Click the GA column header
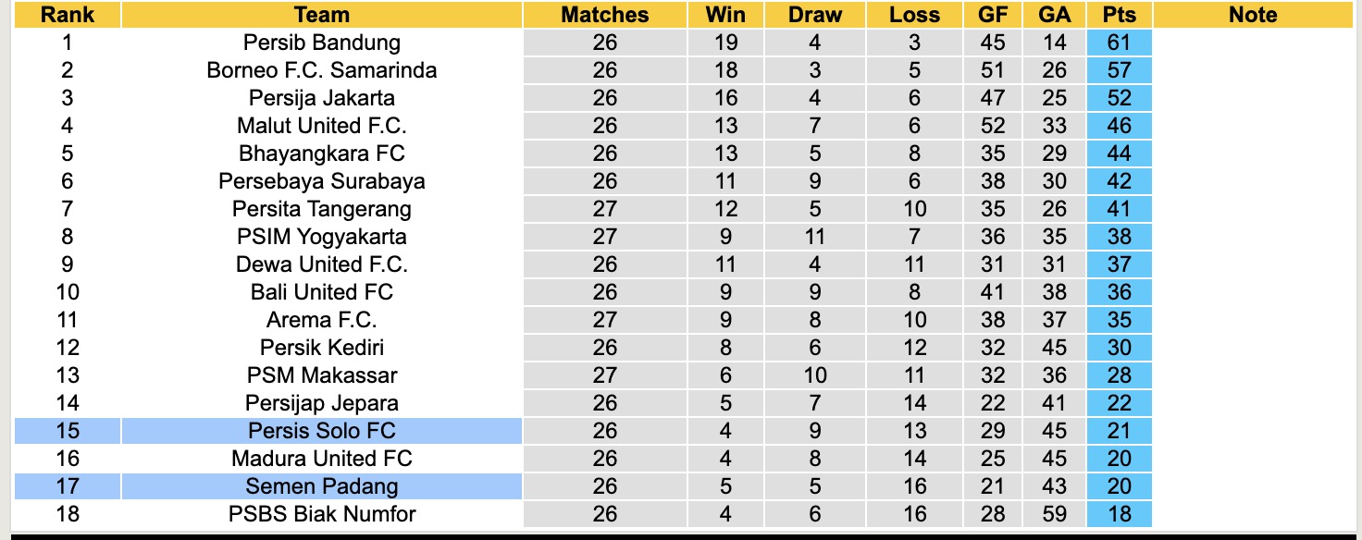Screen dimensions: 1362x540 (1055, 15)
